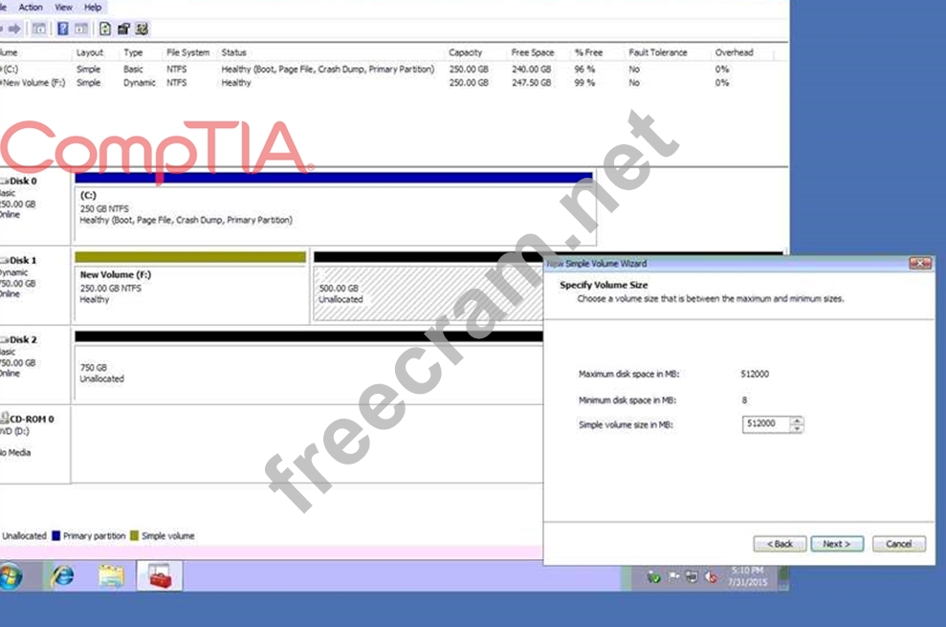Click the Basic type cell for (C:)

point(133,70)
